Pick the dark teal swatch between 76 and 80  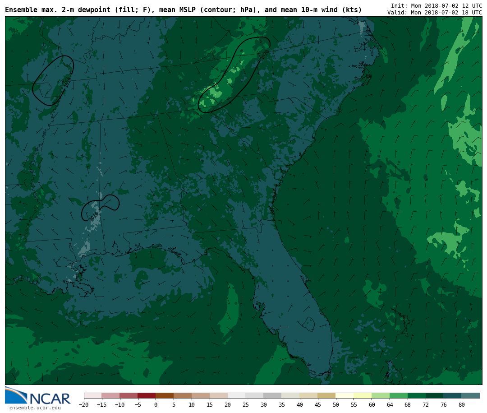[x=453, y=395]
